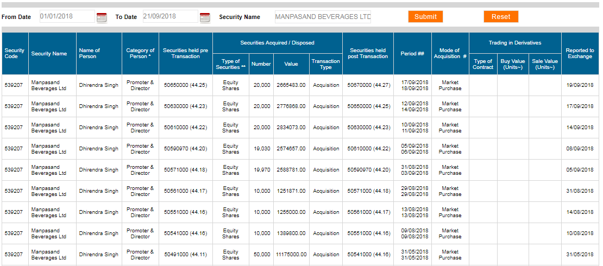Click the Securities held pre Transaction header
Image resolution: width=603 pixels, height=266 pixels.
(x=185, y=53)
